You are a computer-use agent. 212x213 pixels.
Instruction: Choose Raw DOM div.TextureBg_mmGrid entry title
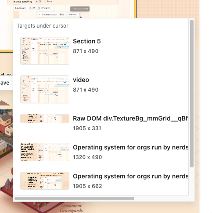130,118
